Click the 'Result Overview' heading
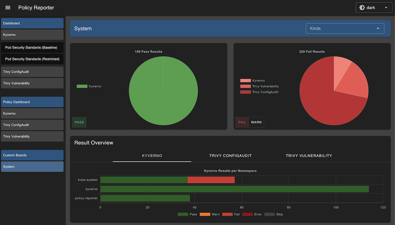The height and width of the screenshot is (225, 395). (94, 143)
